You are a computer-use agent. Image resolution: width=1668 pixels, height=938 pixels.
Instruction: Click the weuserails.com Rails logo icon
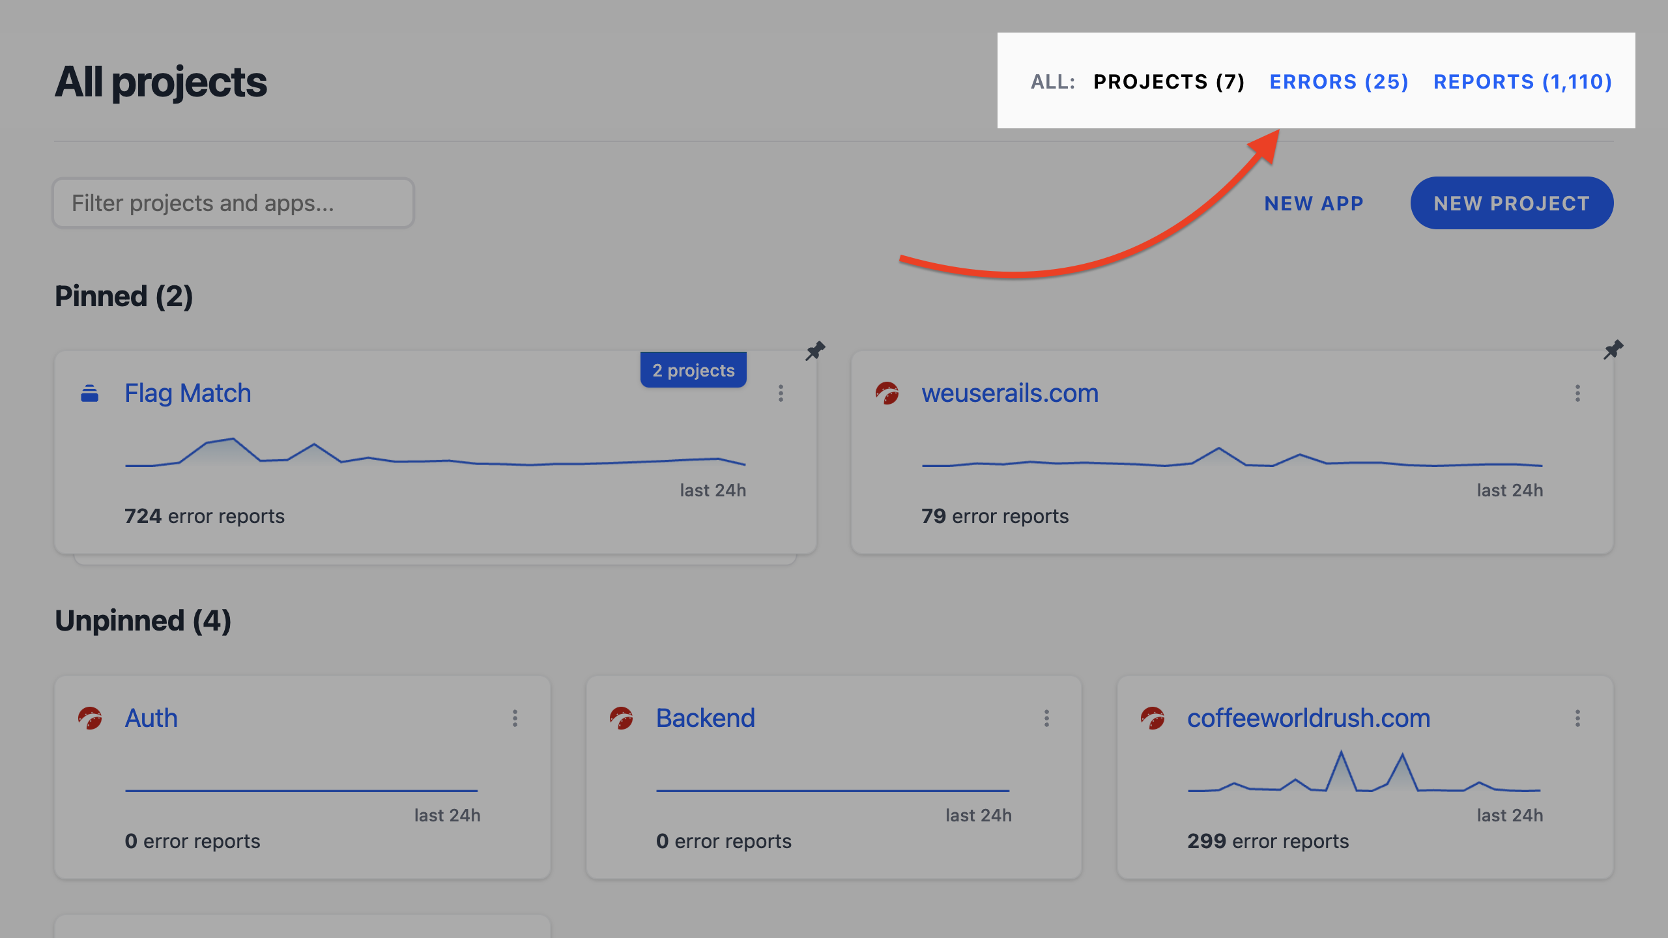pos(887,393)
